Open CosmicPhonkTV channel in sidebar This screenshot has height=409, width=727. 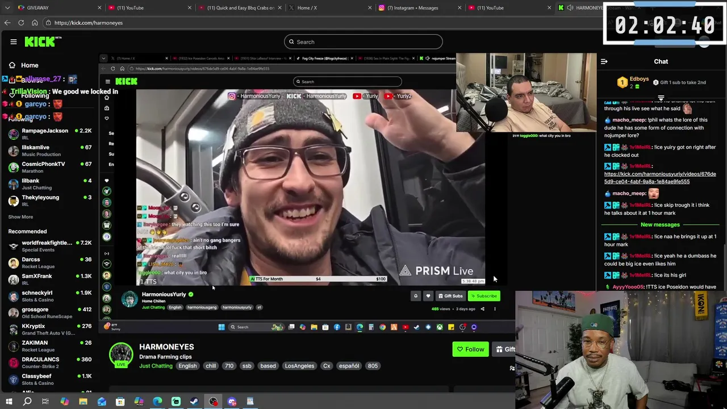[x=50, y=167]
